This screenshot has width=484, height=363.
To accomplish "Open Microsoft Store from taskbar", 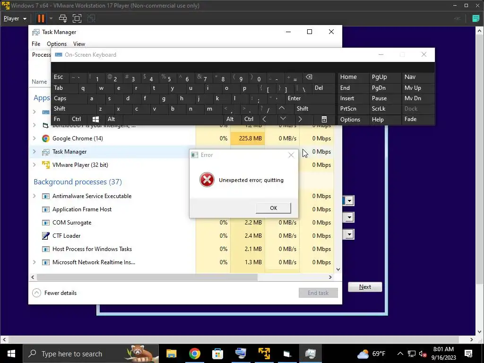I will 217,354.
